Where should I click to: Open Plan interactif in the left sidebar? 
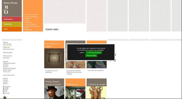pos(7,44)
